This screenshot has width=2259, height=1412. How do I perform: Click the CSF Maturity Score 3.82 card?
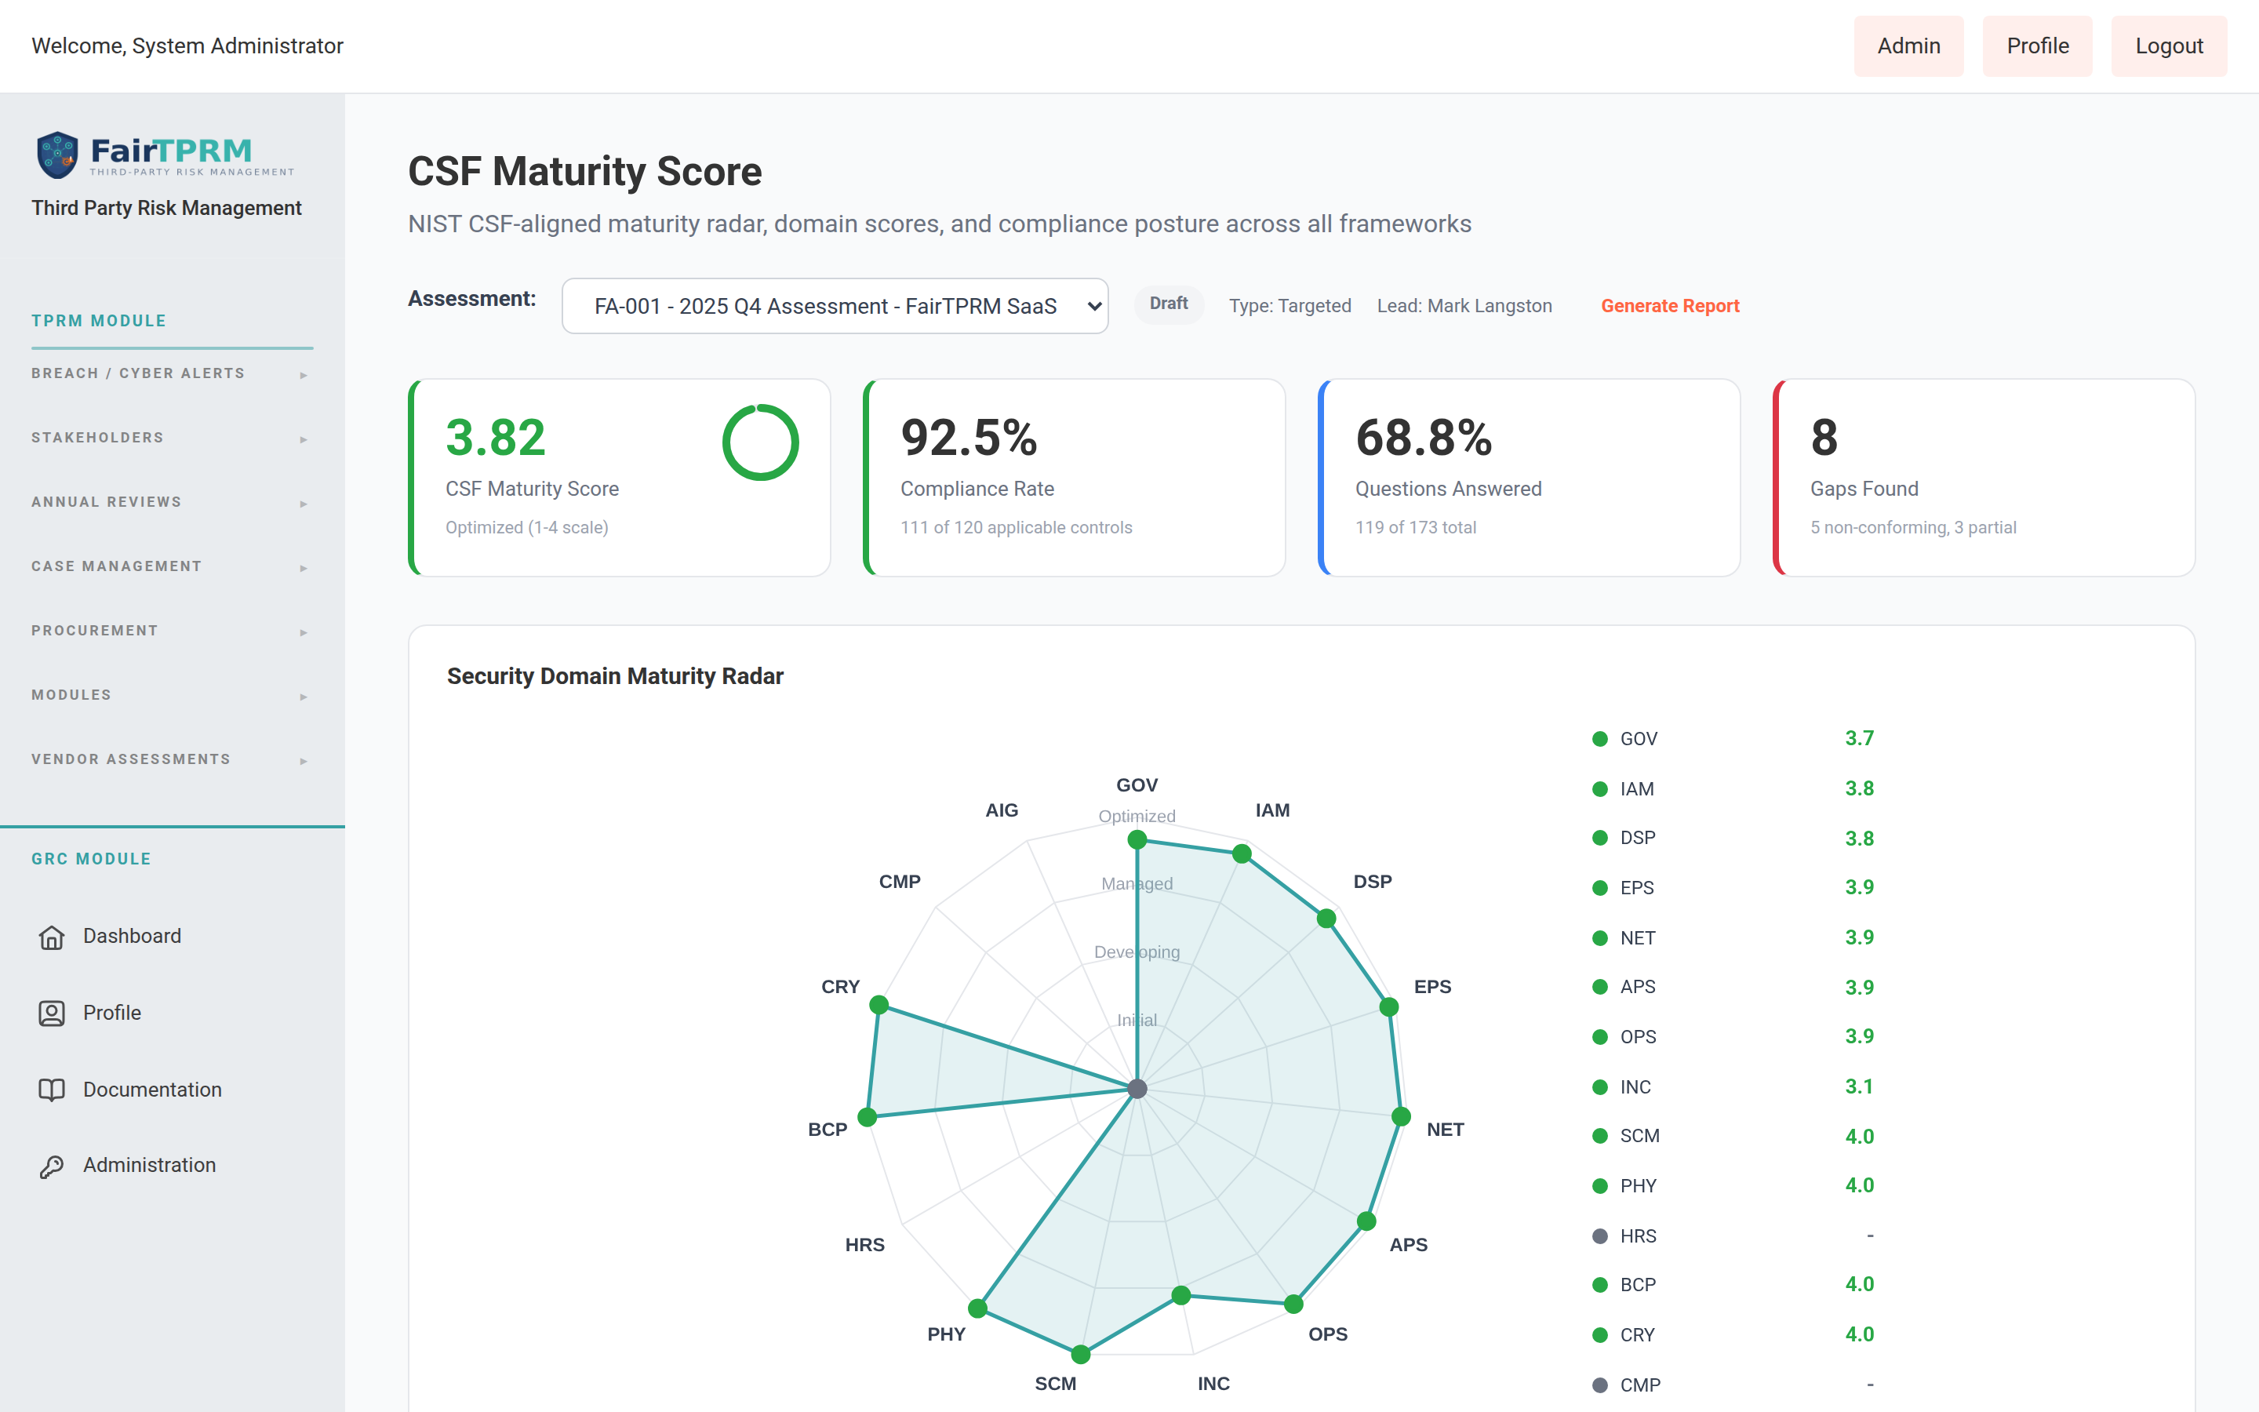pos(620,479)
